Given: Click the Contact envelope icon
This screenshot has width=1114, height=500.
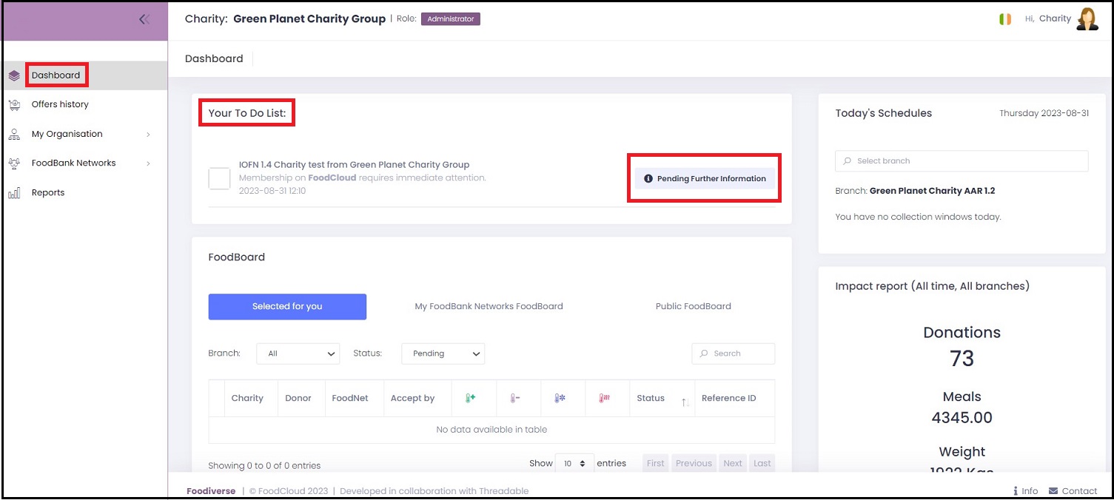Looking at the screenshot, I should (x=1053, y=491).
